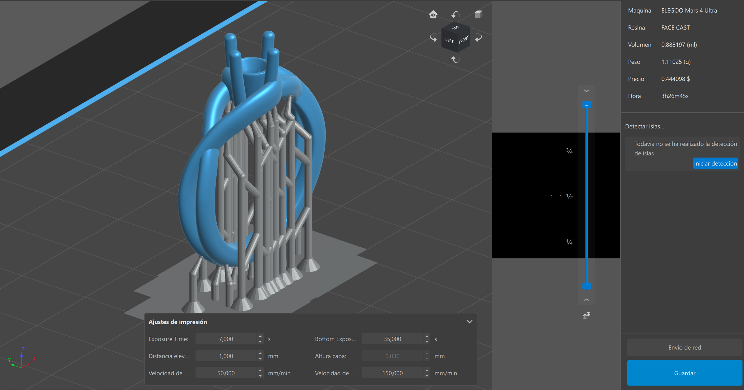Decrease Bottom Exposure with the down arrow
The width and height of the screenshot is (744, 390).
(427, 342)
